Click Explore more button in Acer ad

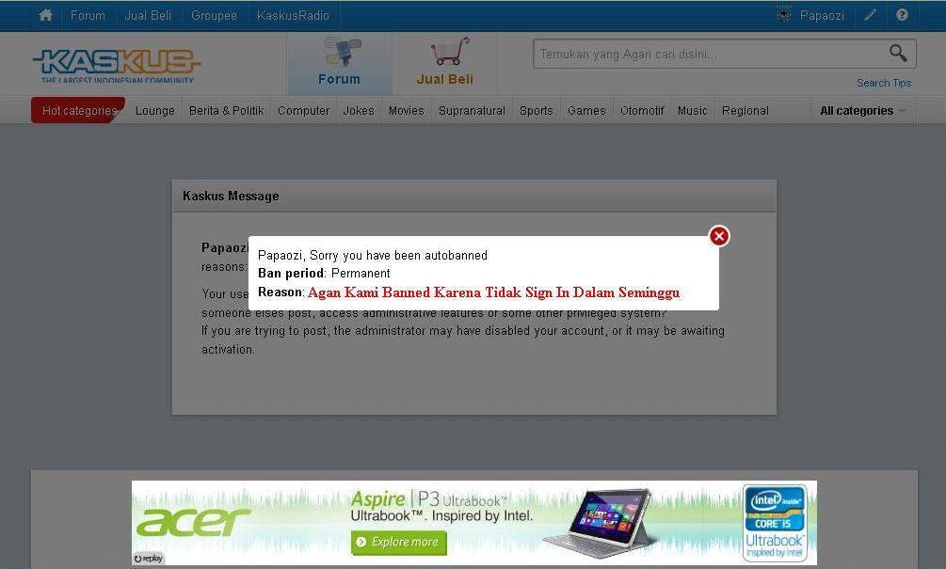tap(399, 542)
